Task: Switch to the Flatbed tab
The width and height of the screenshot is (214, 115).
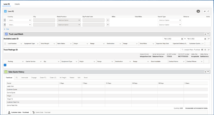Action: [72, 77]
